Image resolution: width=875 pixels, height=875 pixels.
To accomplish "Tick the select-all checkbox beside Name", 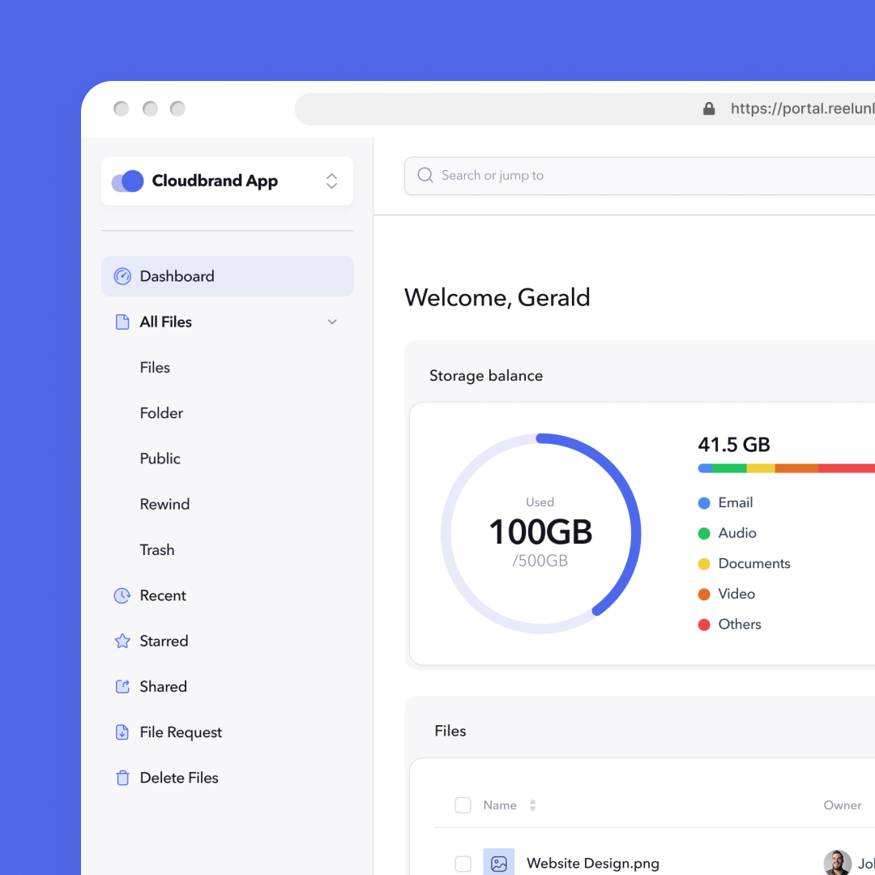I will click(463, 805).
